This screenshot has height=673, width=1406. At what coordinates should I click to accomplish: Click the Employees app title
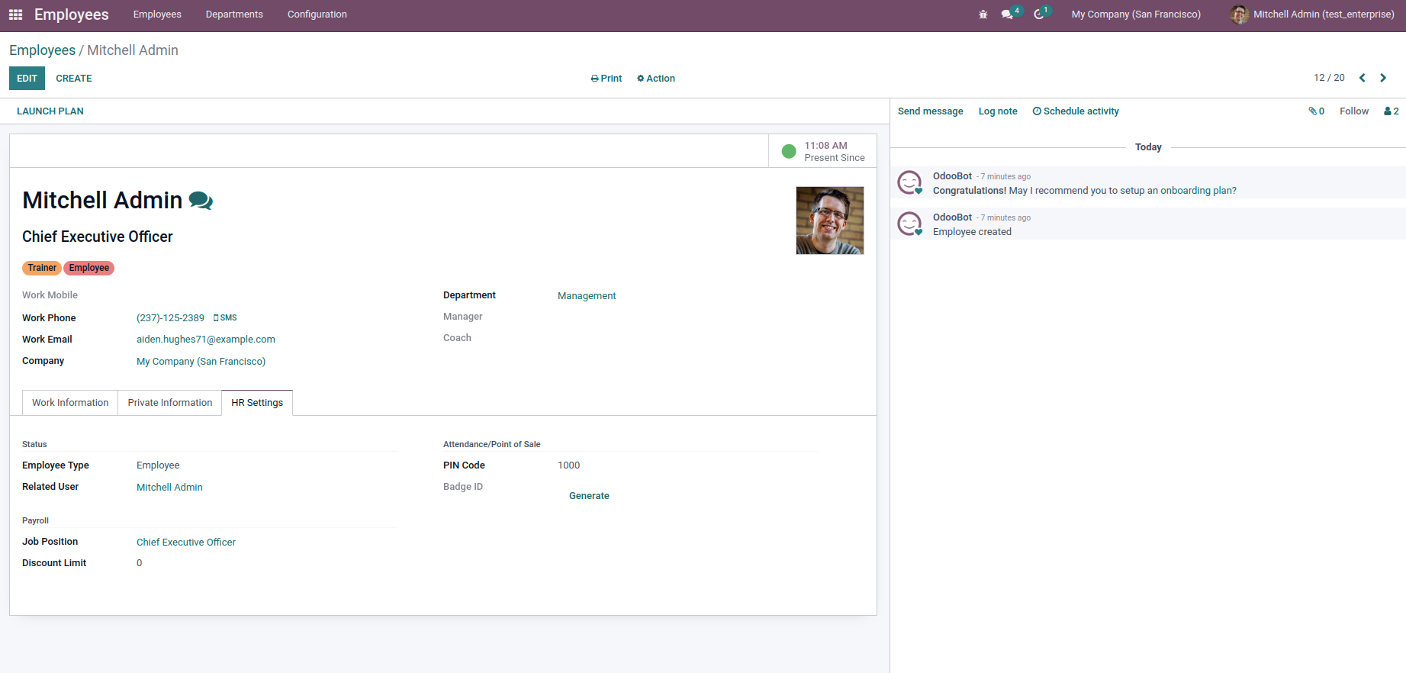pos(72,14)
